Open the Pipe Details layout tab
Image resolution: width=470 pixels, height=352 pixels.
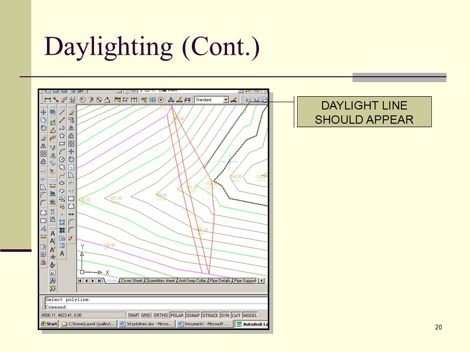pyautogui.click(x=220, y=281)
